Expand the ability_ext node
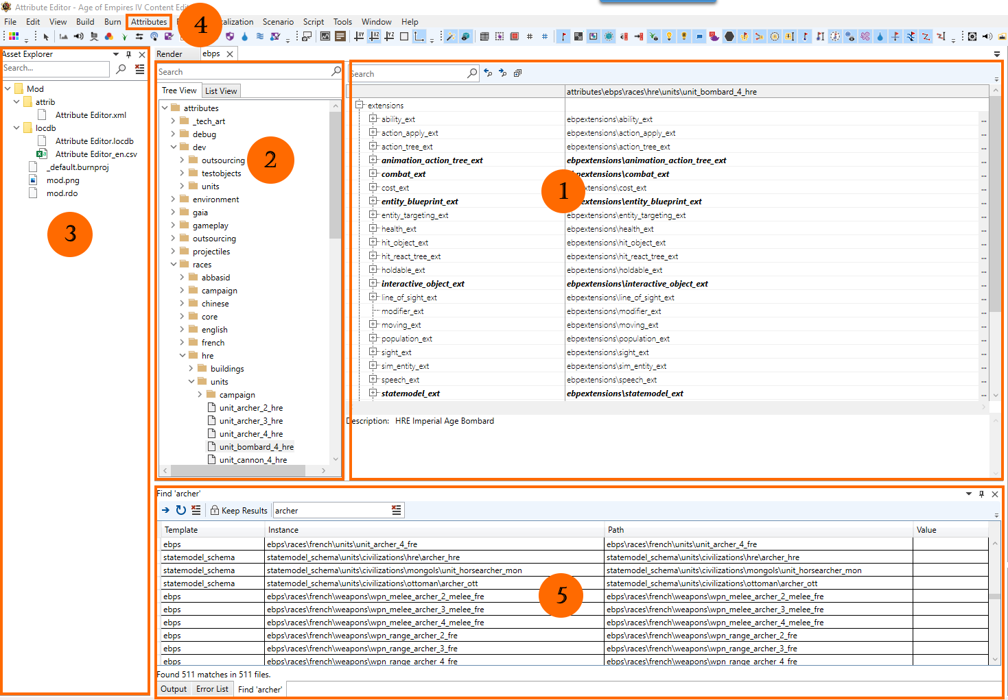 [373, 119]
